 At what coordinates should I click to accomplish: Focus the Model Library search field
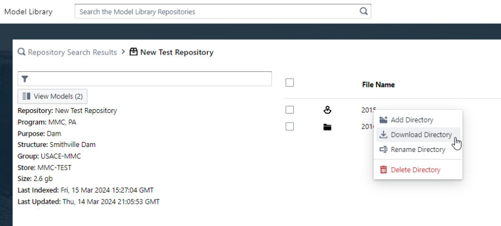tap(217, 11)
